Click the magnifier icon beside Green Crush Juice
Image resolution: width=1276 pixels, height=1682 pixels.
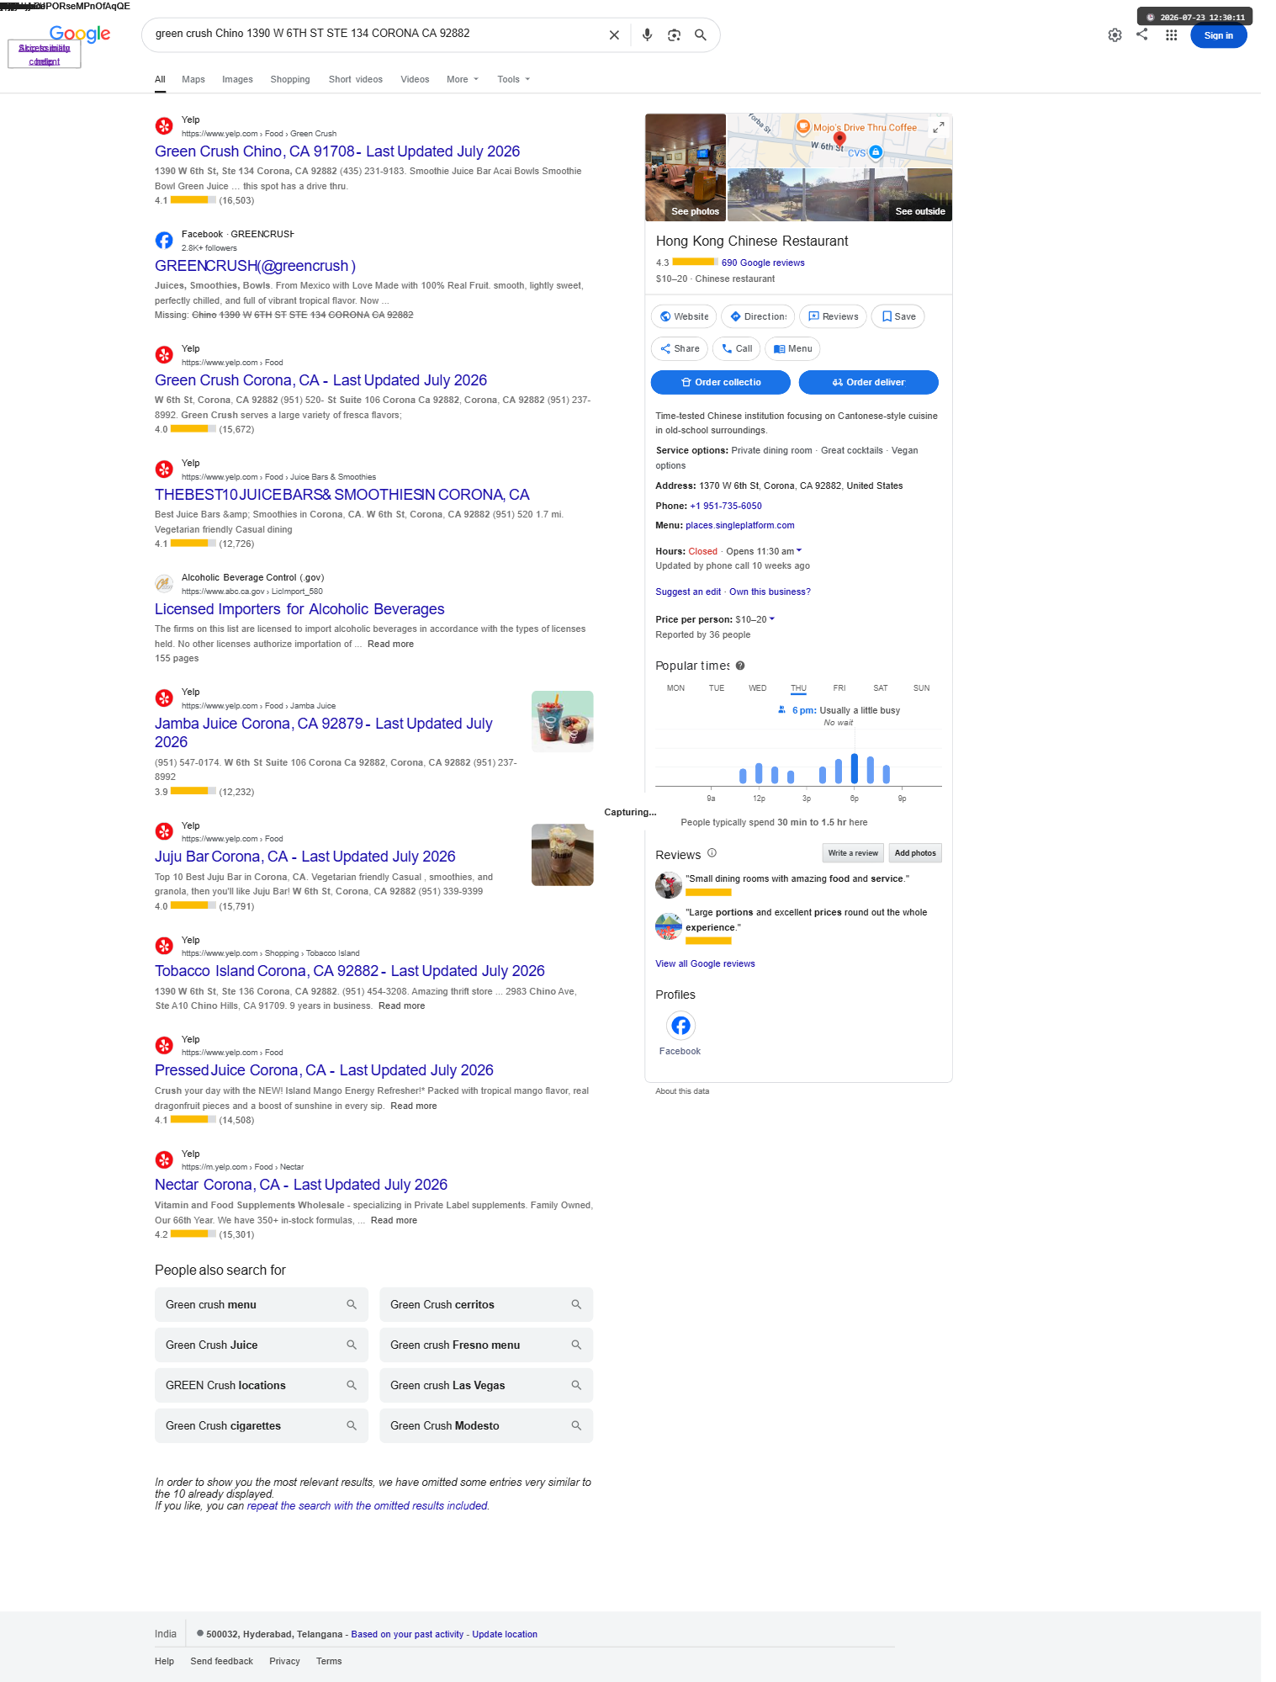coord(352,1345)
